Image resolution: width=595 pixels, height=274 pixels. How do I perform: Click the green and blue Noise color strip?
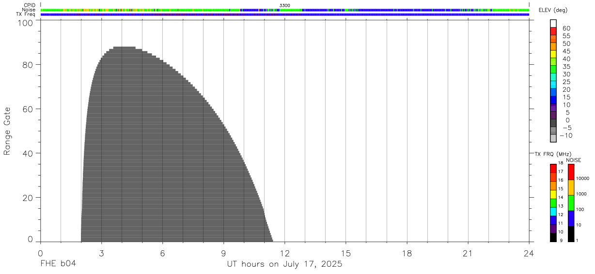tap(284, 10)
